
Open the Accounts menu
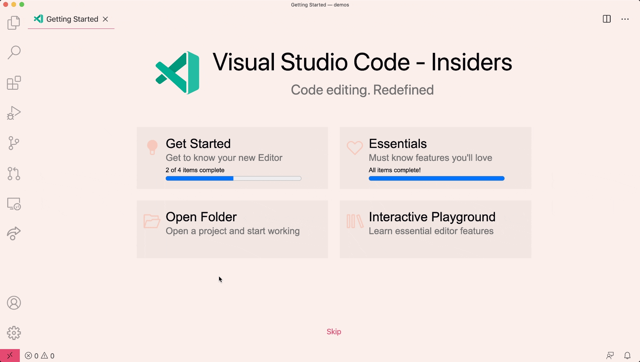point(14,303)
